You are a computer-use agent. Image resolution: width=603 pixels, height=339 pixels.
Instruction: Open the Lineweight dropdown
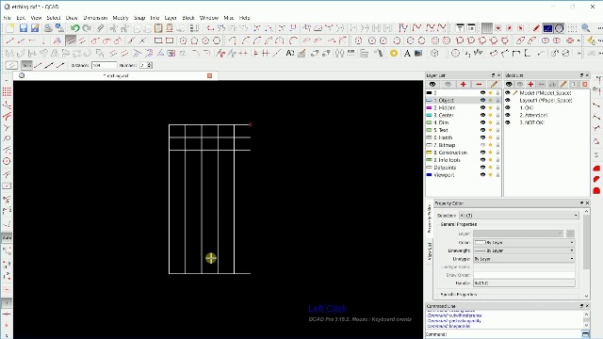pyautogui.click(x=525, y=250)
